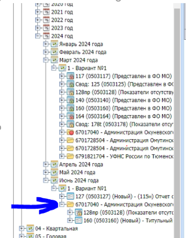Select Февраль 2024 года

click(83, 52)
